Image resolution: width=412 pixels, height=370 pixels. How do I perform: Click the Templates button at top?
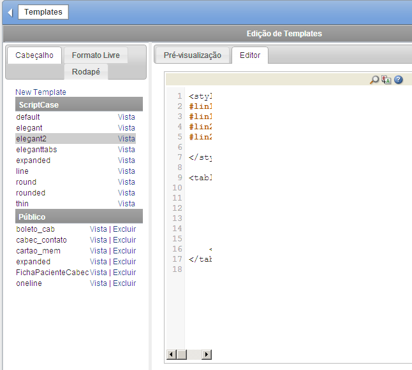point(43,12)
